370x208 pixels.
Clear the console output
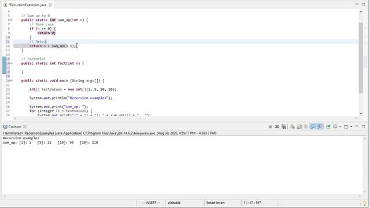[293, 127]
